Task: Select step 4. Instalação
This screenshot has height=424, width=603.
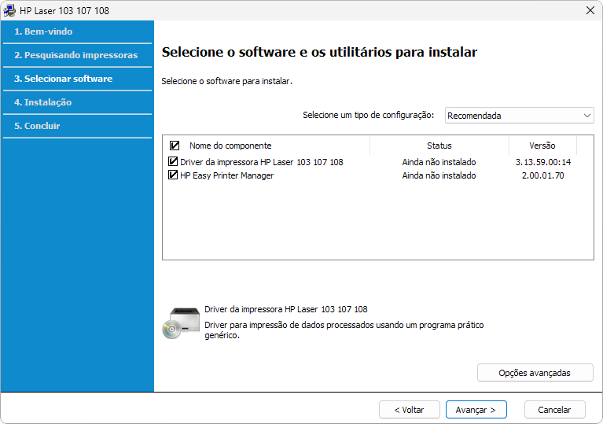Action: pyautogui.click(x=42, y=102)
